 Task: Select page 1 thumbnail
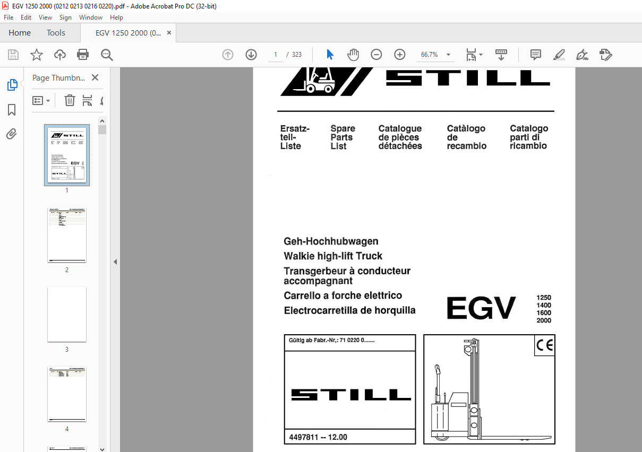click(x=67, y=155)
